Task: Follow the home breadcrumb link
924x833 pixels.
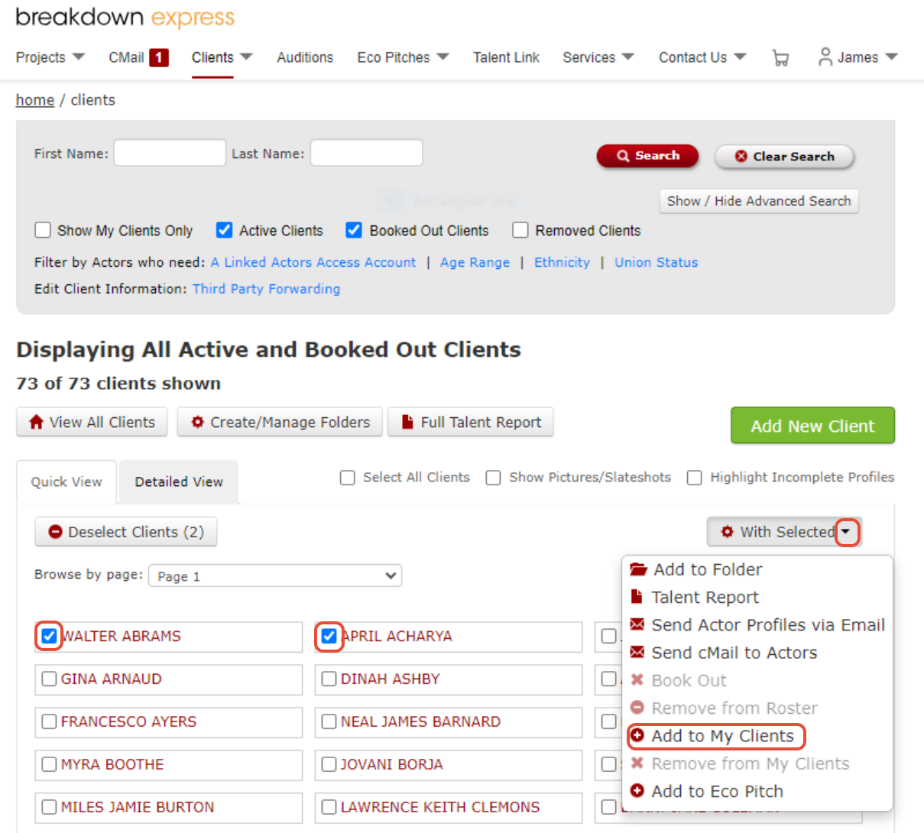Action: (x=35, y=100)
